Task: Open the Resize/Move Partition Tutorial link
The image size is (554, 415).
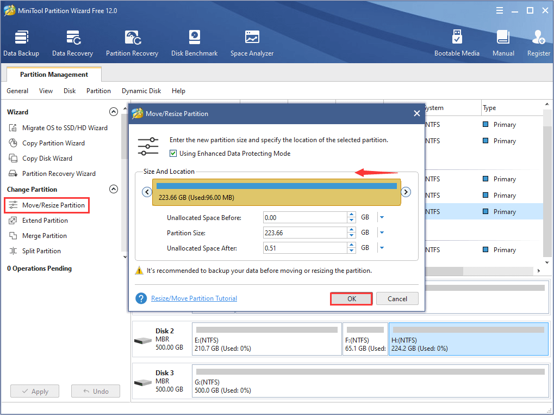Action: point(194,298)
